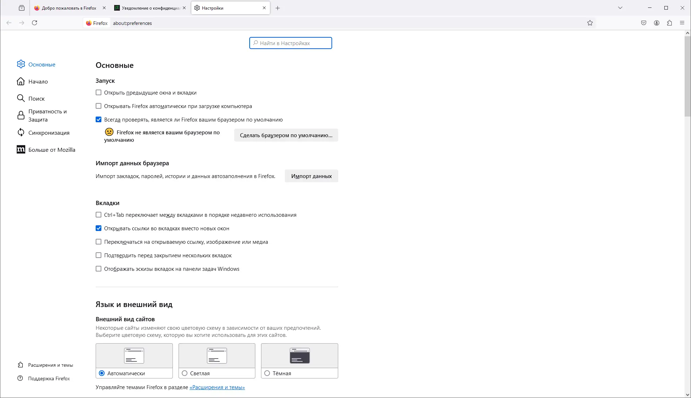Expand the list all tabs chevron
The image size is (691, 398).
[620, 8]
